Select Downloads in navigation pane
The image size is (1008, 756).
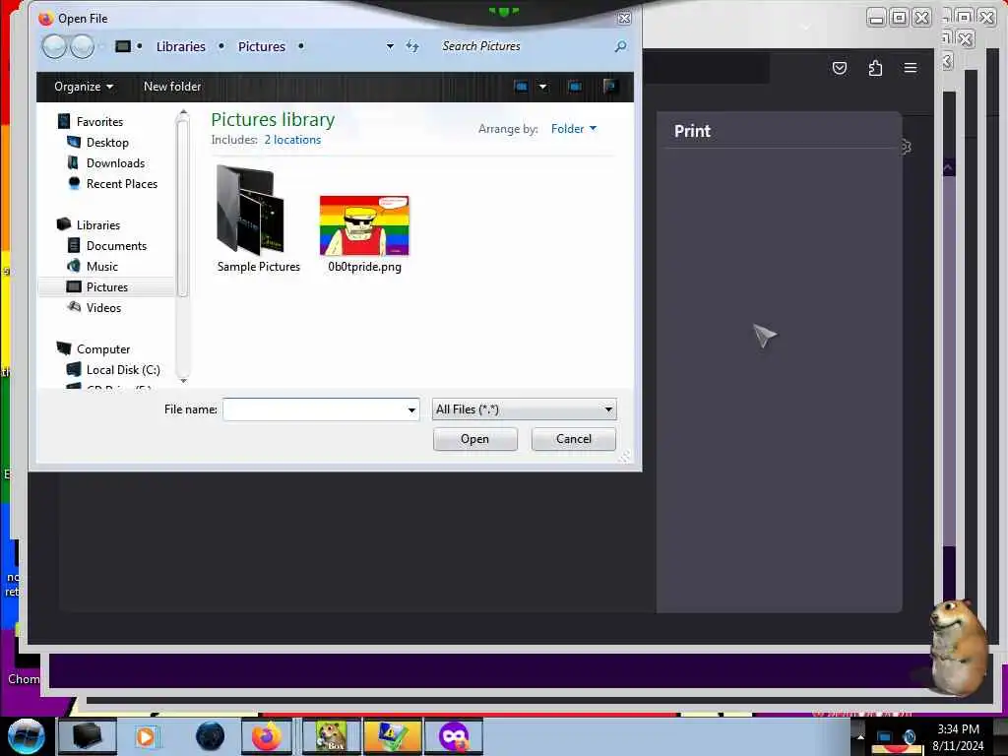[x=116, y=163]
